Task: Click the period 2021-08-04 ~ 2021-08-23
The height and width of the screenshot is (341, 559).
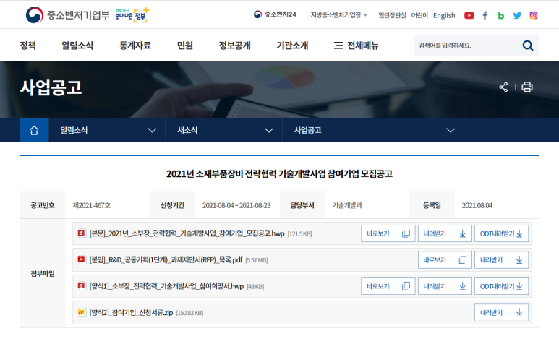Action: pos(236,205)
